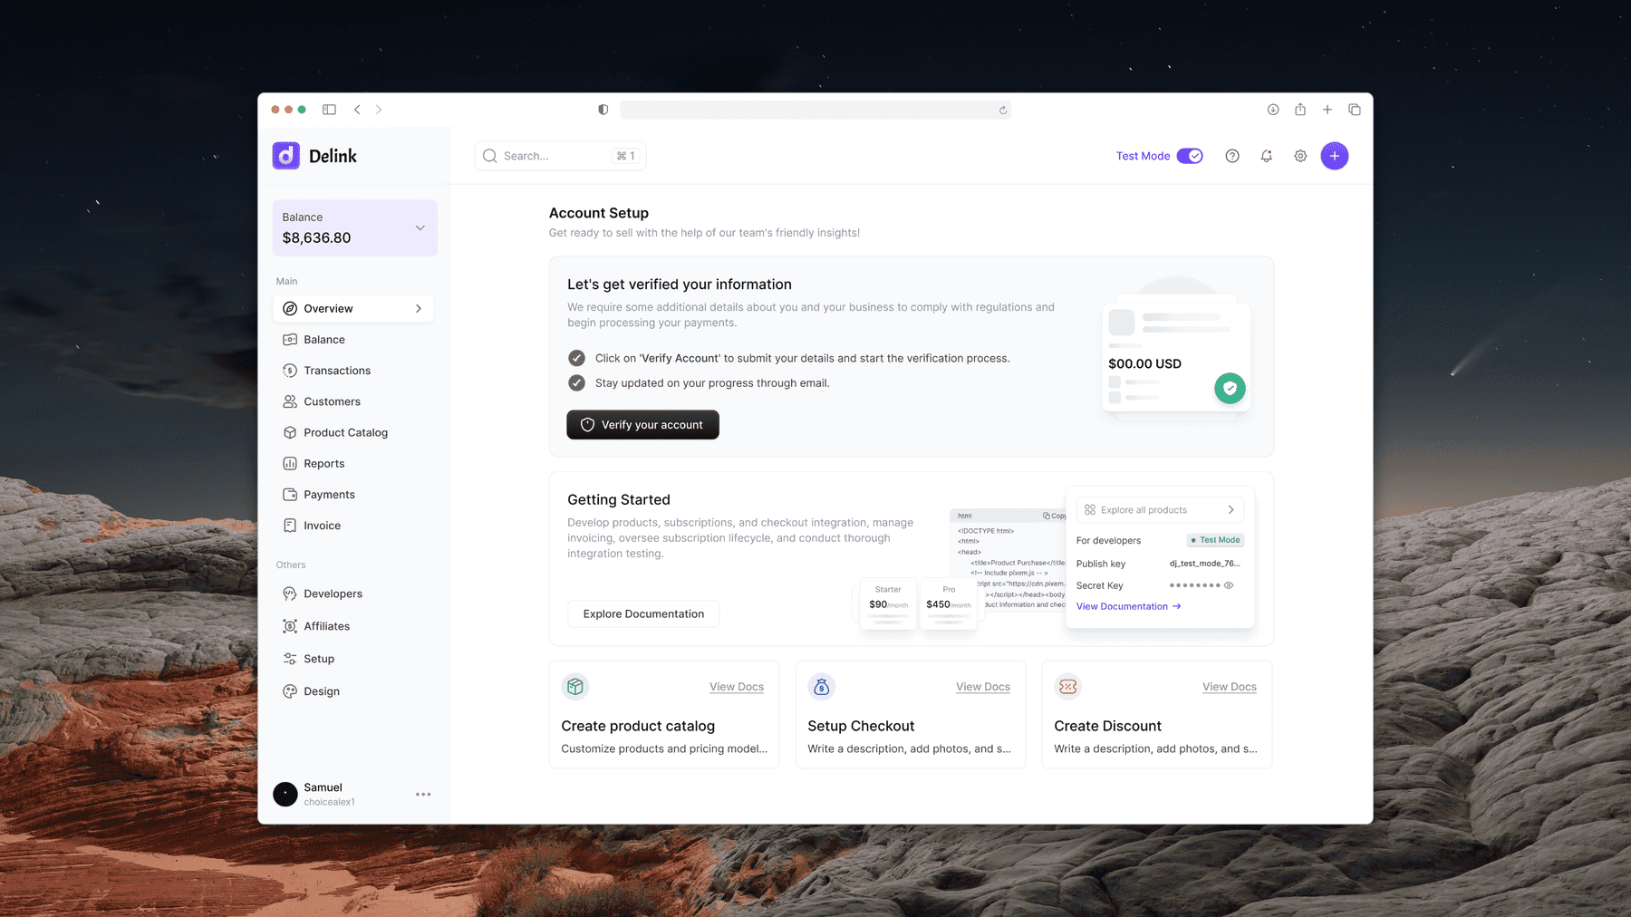Open the help question-mark icon

(x=1232, y=156)
